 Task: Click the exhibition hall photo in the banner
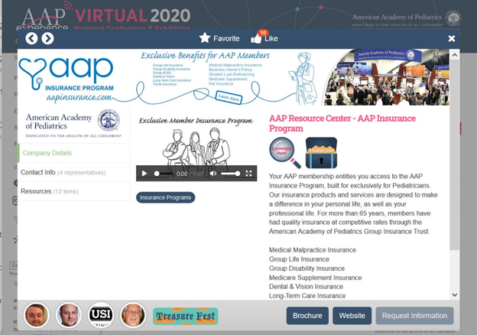pyautogui.click(x=386, y=77)
